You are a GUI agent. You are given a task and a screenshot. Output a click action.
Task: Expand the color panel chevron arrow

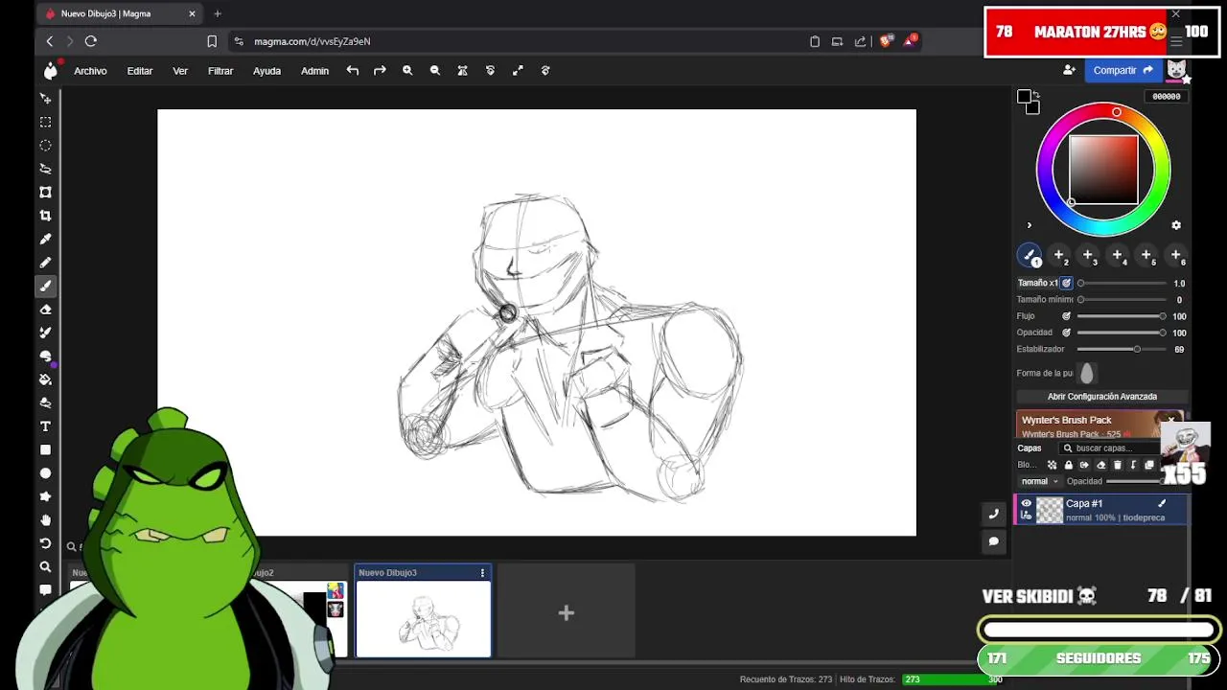1030,225
